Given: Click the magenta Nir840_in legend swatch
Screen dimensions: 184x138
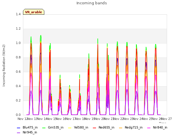Looking at the screenshot, I should click(149, 128).
